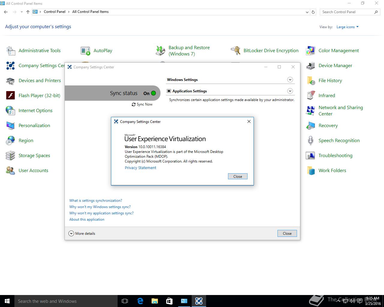
Task: Open Backup and Restore (Windows 7) icon
Action: tap(160, 51)
